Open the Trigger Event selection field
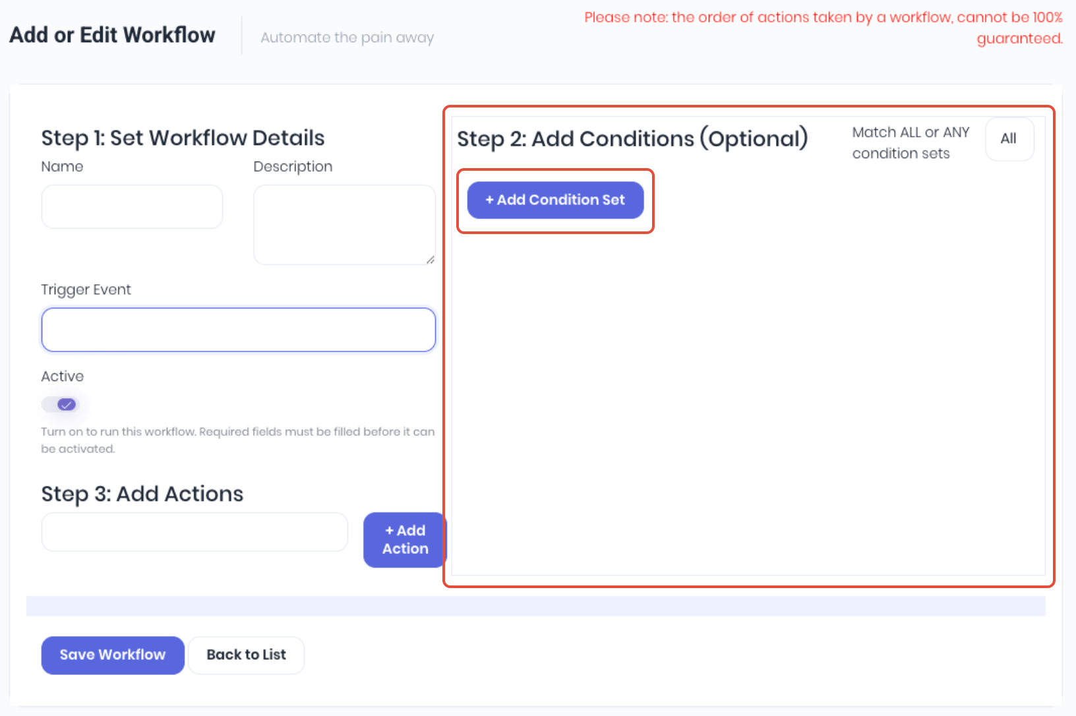This screenshot has height=716, width=1076. coord(239,330)
